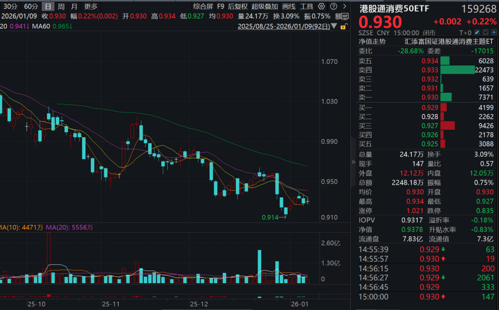Switch chart to 60分 period

(x=31, y=7)
